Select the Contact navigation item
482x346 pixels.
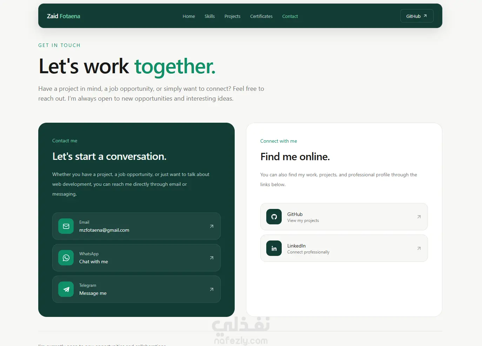click(x=290, y=16)
